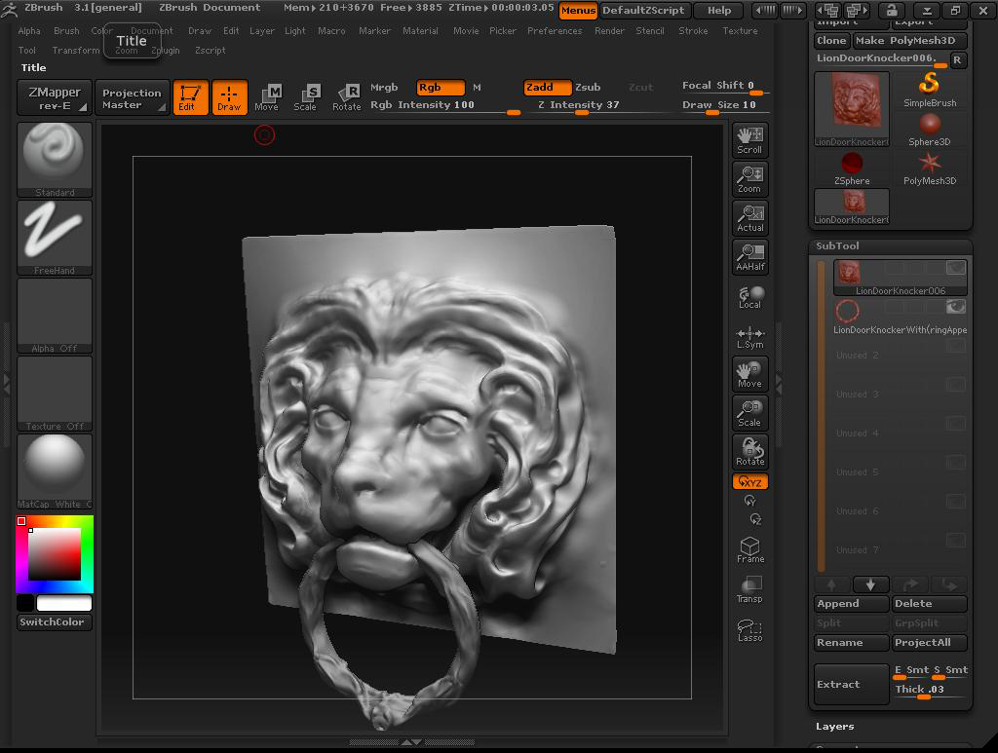
Task: Move subtool down with arrow button
Action: pos(870,584)
